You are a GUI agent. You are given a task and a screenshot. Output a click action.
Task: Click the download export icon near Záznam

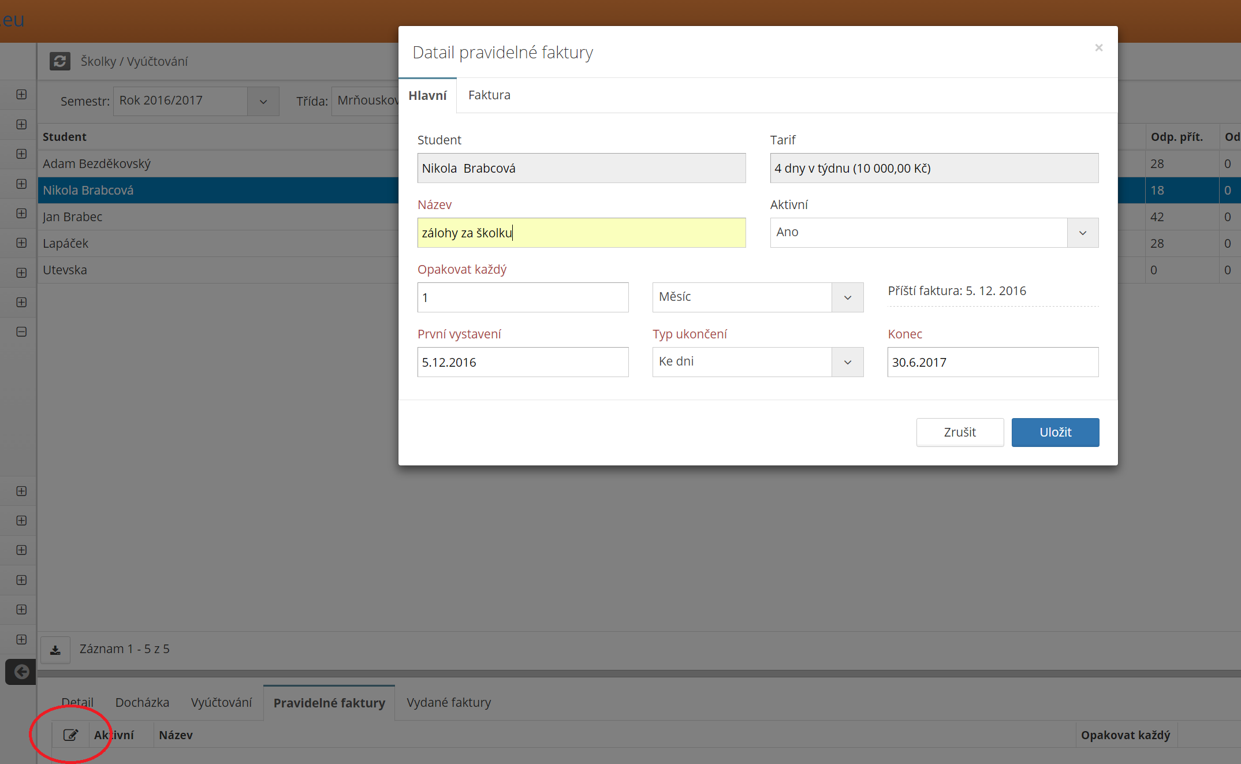(x=55, y=650)
